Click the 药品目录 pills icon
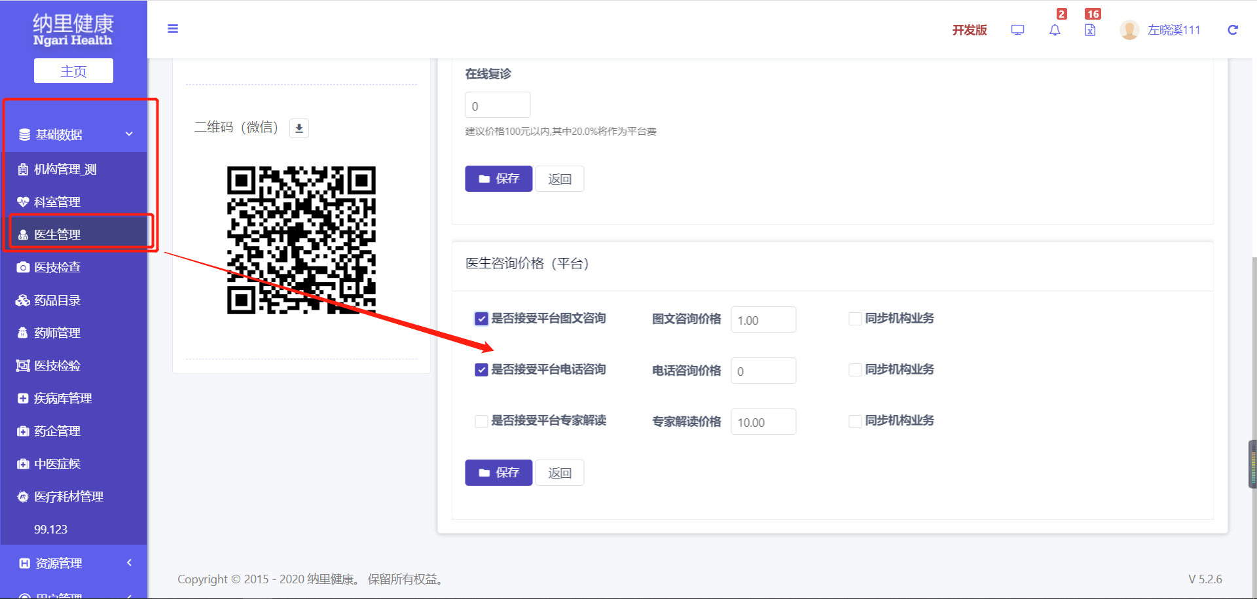The height and width of the screenshot is (599, 1257). point(23,300)
